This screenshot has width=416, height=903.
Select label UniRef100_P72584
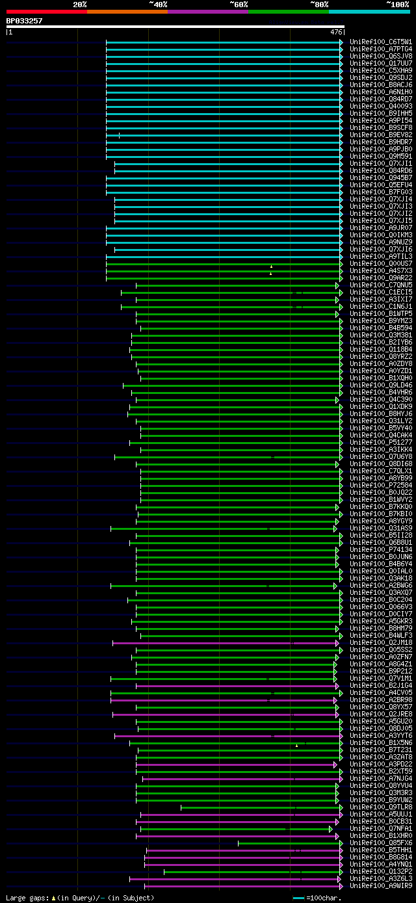coord(381,485)
